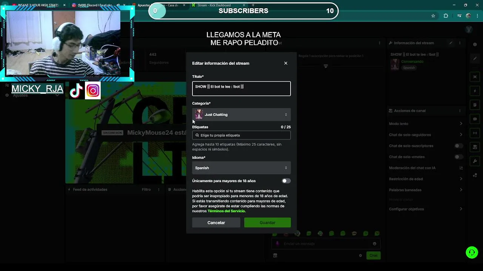This screenshot has width=483, height=271.
Task: Open Acciones de canal options menu
Action: (460, 111)
